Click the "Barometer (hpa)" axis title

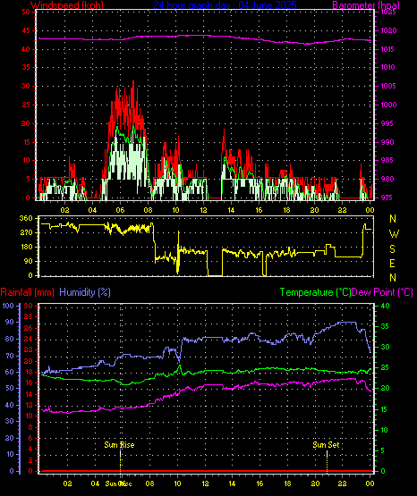click(x=366, y=5)
